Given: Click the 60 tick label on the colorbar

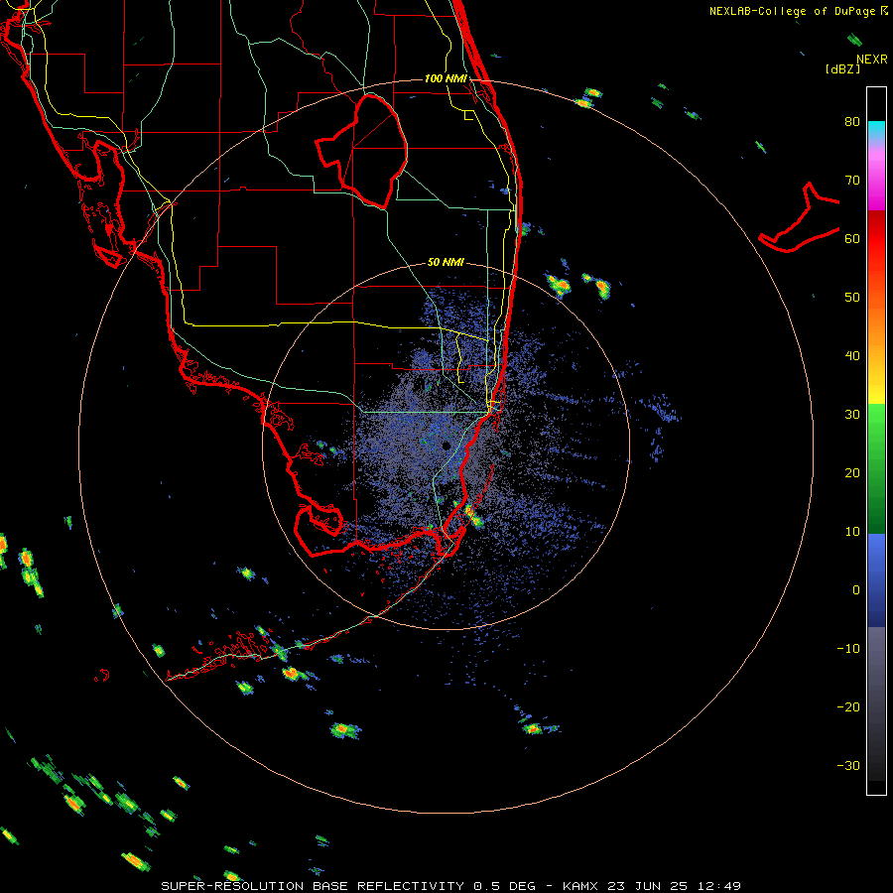Looking at the screenshot, I should [852, 238].
